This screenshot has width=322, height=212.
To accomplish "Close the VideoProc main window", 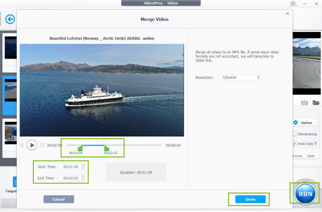I will click(x=316, y=4).
